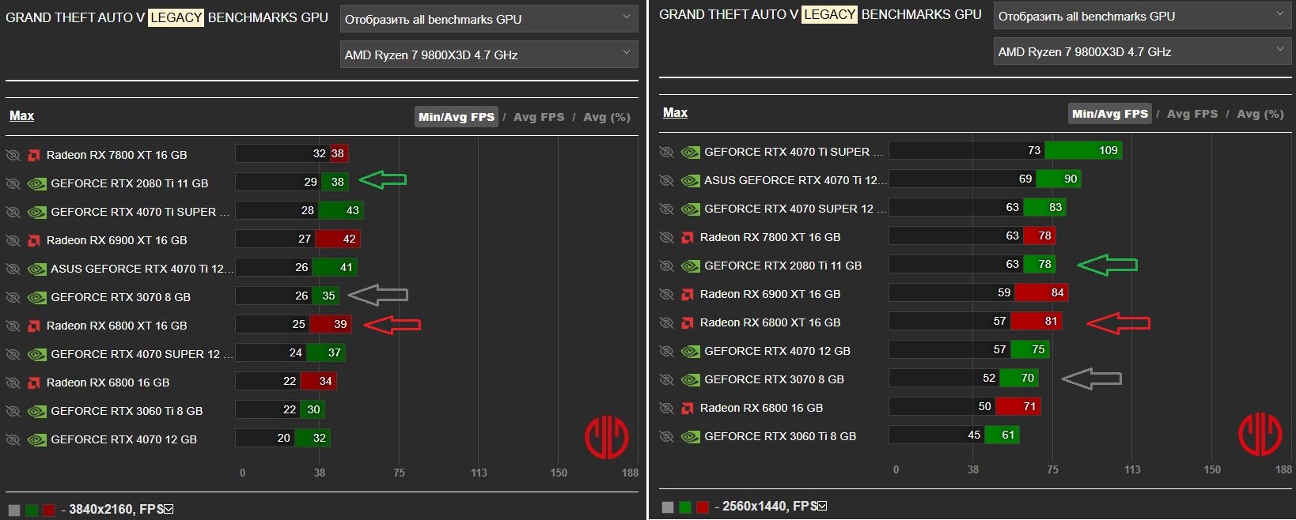This screenshot has width=1296, height=520.
Task: Click GEFORCE RTX 3070 8 GB label, 2560x1440 chart
Action: click(774, 379)
